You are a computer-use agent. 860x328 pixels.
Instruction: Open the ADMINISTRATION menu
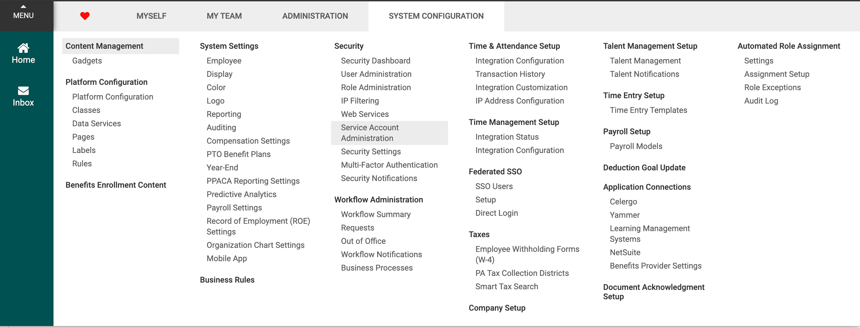tap(315, 16)
